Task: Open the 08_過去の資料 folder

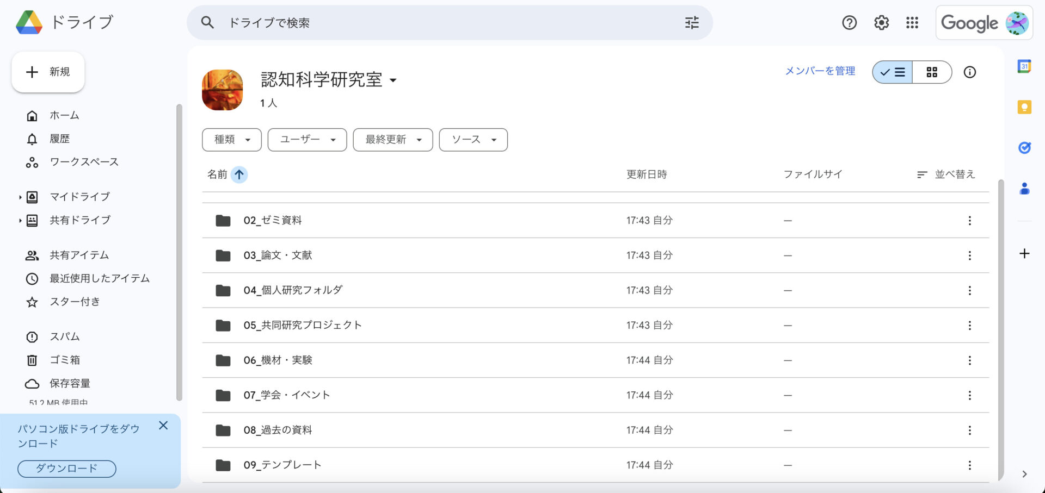Action: pos(279,430)
